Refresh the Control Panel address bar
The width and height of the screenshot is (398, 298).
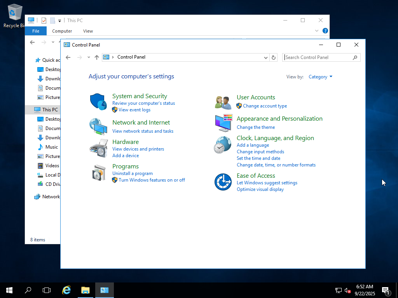274,57
